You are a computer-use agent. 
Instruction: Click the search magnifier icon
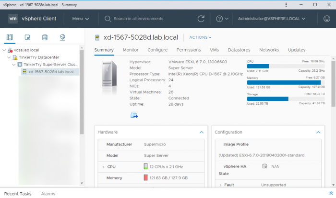(108, 19)
